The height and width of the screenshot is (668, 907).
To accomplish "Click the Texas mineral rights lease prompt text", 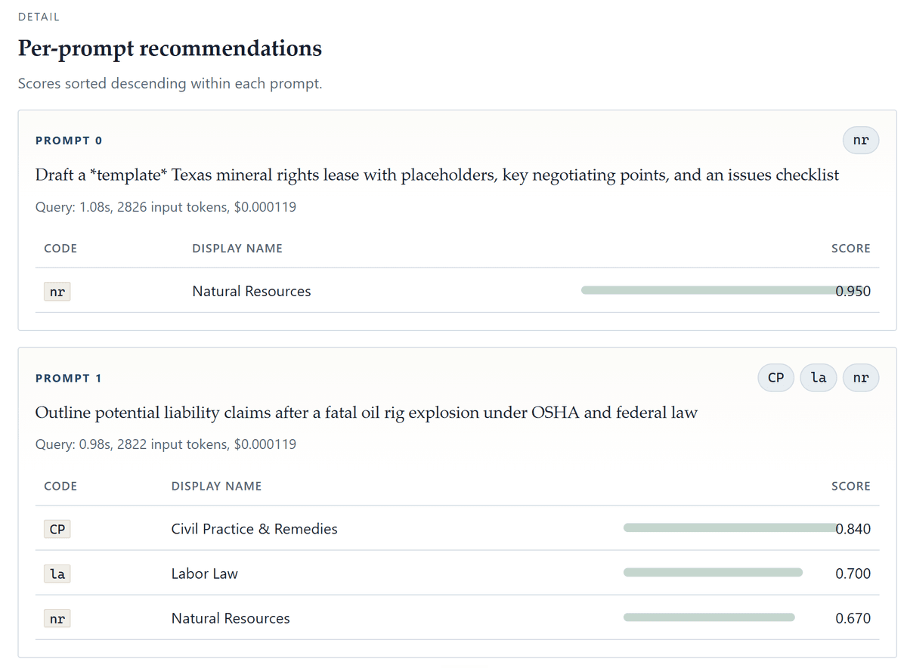I will 437,175.
